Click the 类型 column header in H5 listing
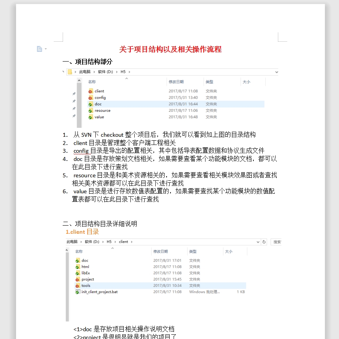The image size is (339, 339). (x=209, y=82)
